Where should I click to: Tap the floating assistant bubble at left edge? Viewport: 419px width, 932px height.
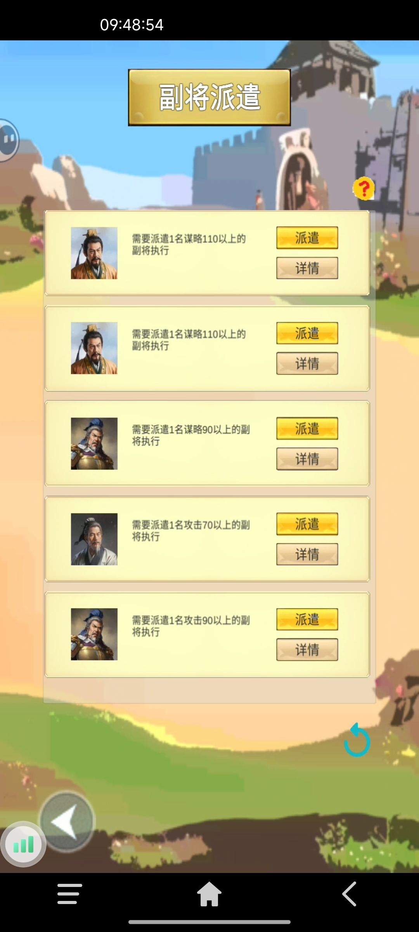[x=9, y=140]
